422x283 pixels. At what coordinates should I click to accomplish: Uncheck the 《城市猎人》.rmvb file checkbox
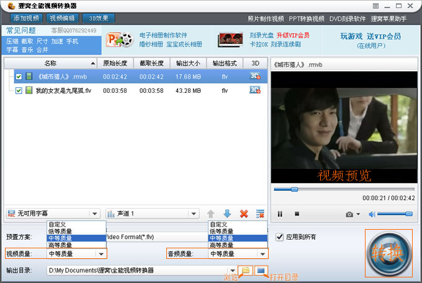pyautogui.click(x=19, y=77)
